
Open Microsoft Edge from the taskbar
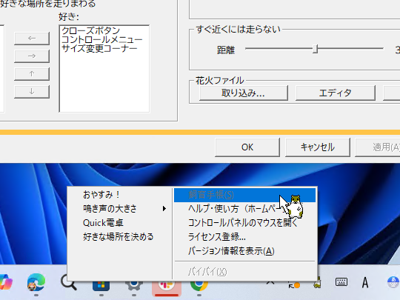(36, 283)
